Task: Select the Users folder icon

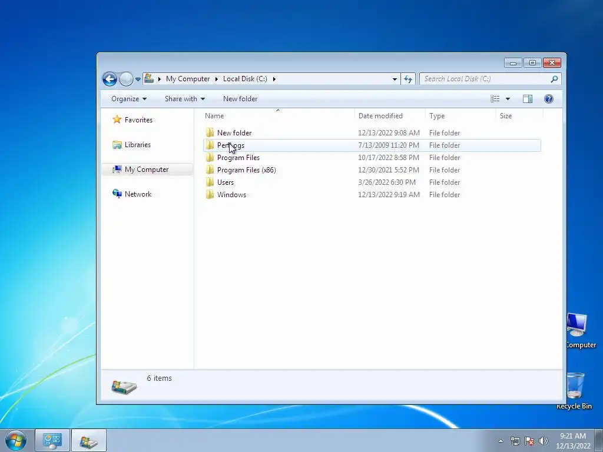Action: (x=210, y=182)
